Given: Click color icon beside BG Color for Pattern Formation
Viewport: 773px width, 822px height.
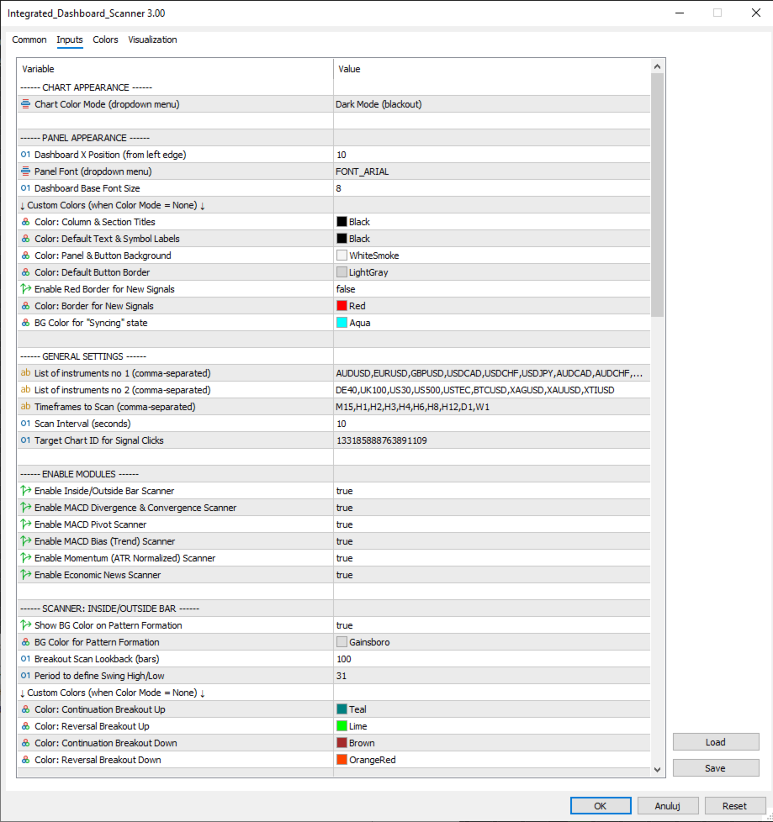Looking at the screenshot, I should coord(25,641).
